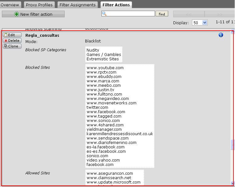Screen dimensions: 235x187
Task: Click es-es.facebook.com blocked site
Action: [106, 151]
